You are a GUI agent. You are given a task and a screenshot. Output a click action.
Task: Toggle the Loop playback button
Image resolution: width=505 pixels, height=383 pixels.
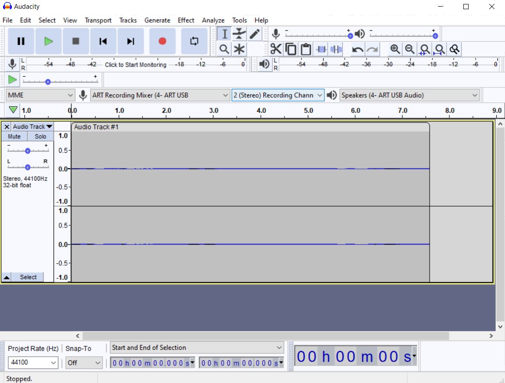194,41
